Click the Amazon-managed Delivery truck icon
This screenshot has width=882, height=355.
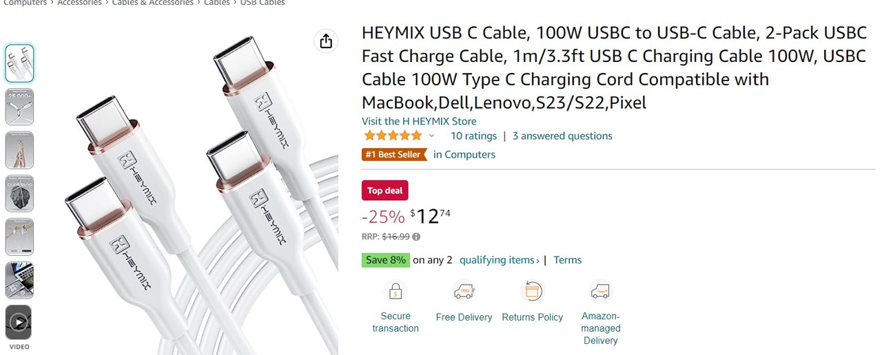600,292
